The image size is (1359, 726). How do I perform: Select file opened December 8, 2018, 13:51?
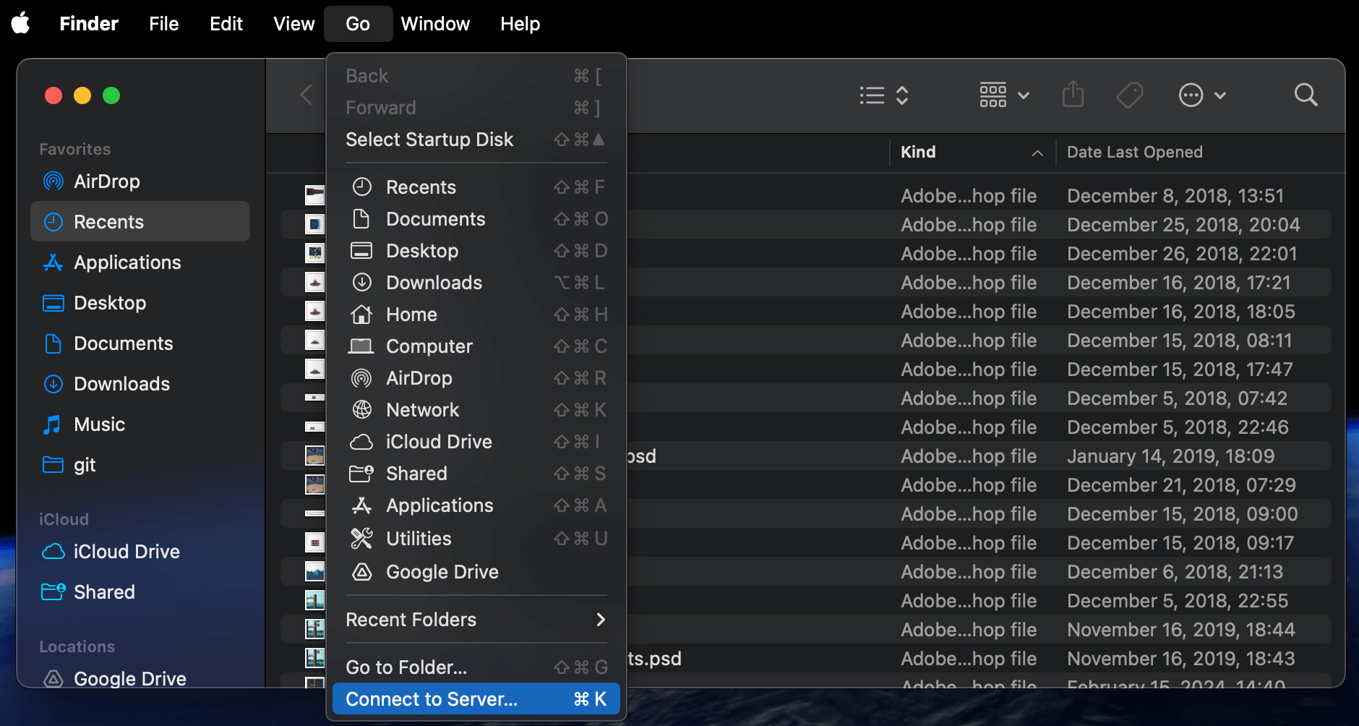(806, 195)
